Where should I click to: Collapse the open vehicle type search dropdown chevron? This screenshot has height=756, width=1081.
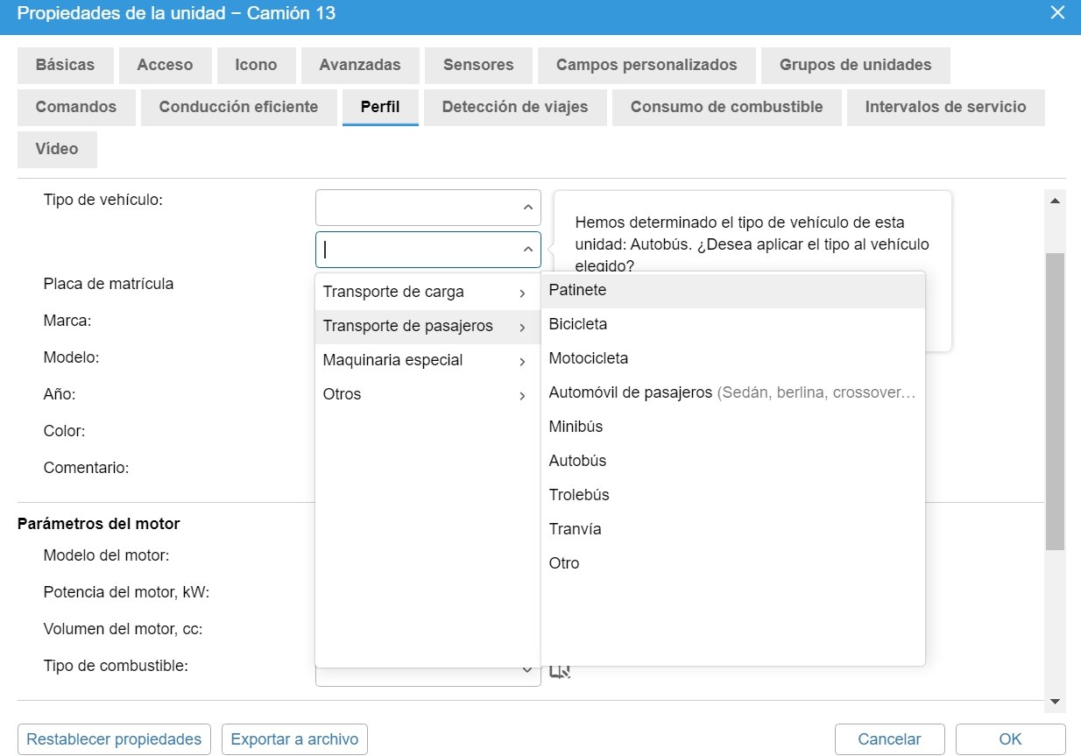click(x=527, y=250)
